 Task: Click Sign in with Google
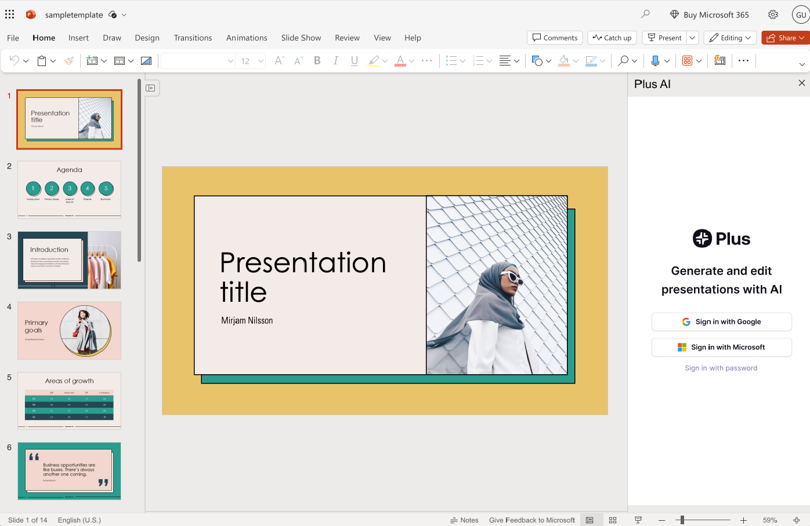click(721, 322)
